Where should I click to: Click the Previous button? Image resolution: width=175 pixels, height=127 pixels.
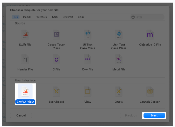(x=131, y=115)
